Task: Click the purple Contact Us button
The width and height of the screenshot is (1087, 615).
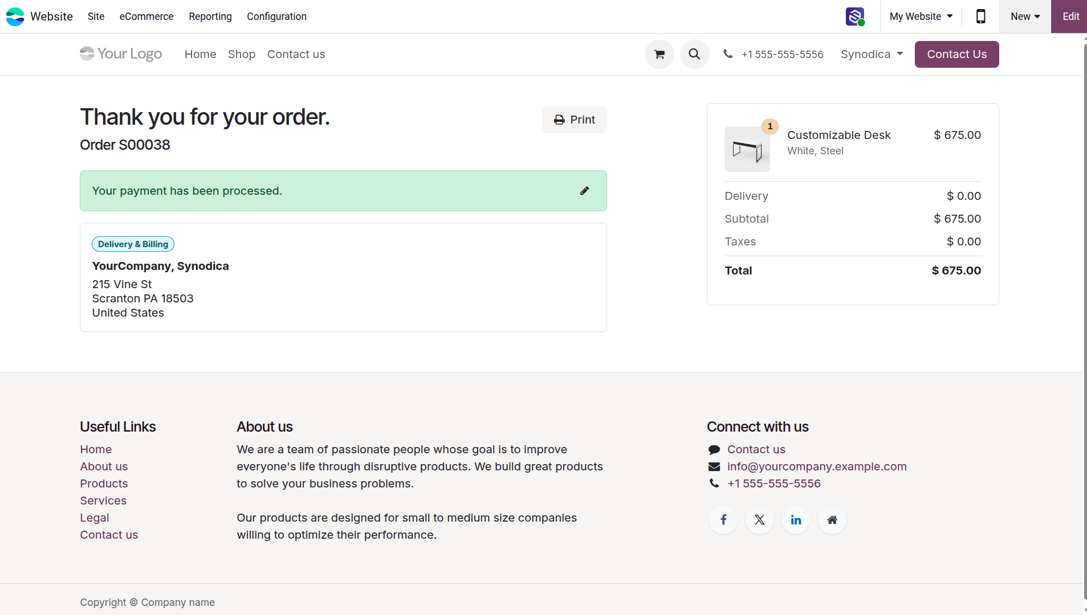Action: click(956, 54)
